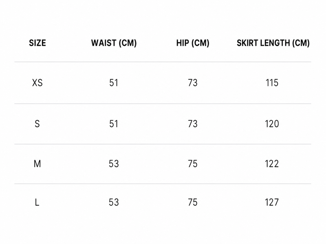326x244 pixels.
Task: Click the WAIST (CM) column header
Action: (x=114, y=43)
